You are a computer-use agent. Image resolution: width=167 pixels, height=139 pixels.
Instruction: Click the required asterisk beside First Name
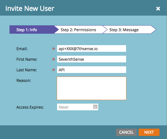pos(53,60)
